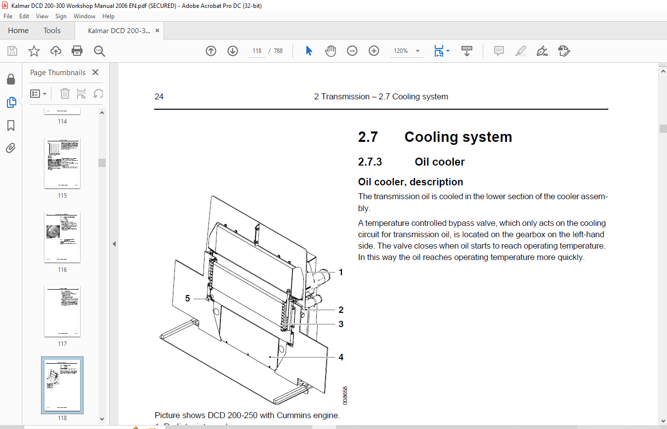This screenshot has height=429, width=667.
Task: Go to next page arrow icon
Action: click(x=233, y=51)
